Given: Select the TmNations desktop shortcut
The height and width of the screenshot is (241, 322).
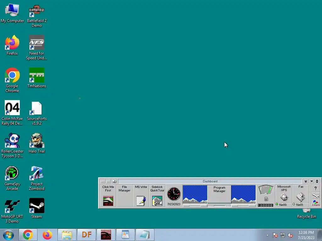Looking at the screenshot, I should click(36, 78).
